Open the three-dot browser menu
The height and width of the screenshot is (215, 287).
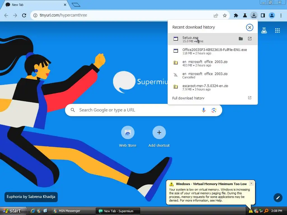pyautogui.click(x=281, y=16)
